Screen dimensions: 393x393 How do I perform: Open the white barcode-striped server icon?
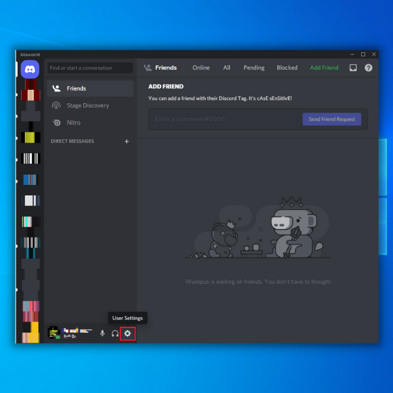[30, 158]
